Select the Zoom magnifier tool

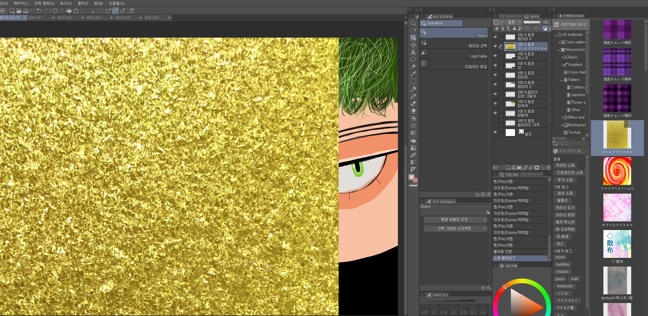coord(413,23)
